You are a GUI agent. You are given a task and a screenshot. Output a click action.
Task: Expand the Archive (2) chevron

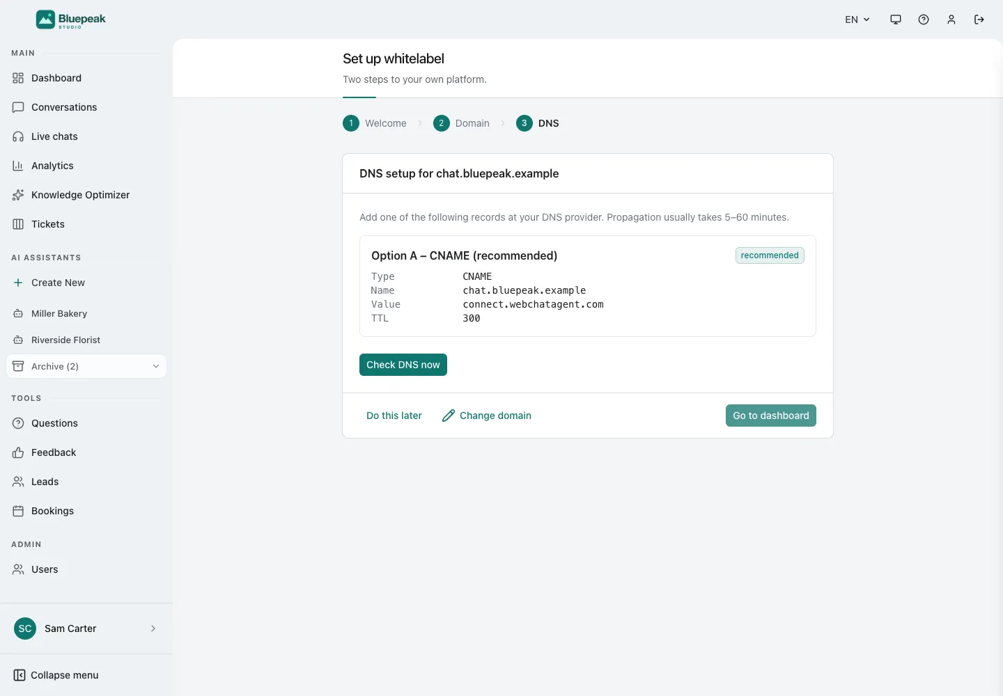click(x=156, y=366)
